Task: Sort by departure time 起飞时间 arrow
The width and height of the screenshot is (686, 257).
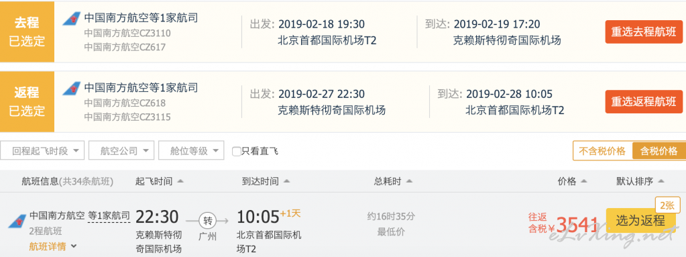Action: tap(180, 181)
